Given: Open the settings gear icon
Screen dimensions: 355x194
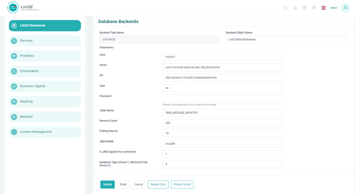Looking at the screenshot, I should [x=314, y=8].
